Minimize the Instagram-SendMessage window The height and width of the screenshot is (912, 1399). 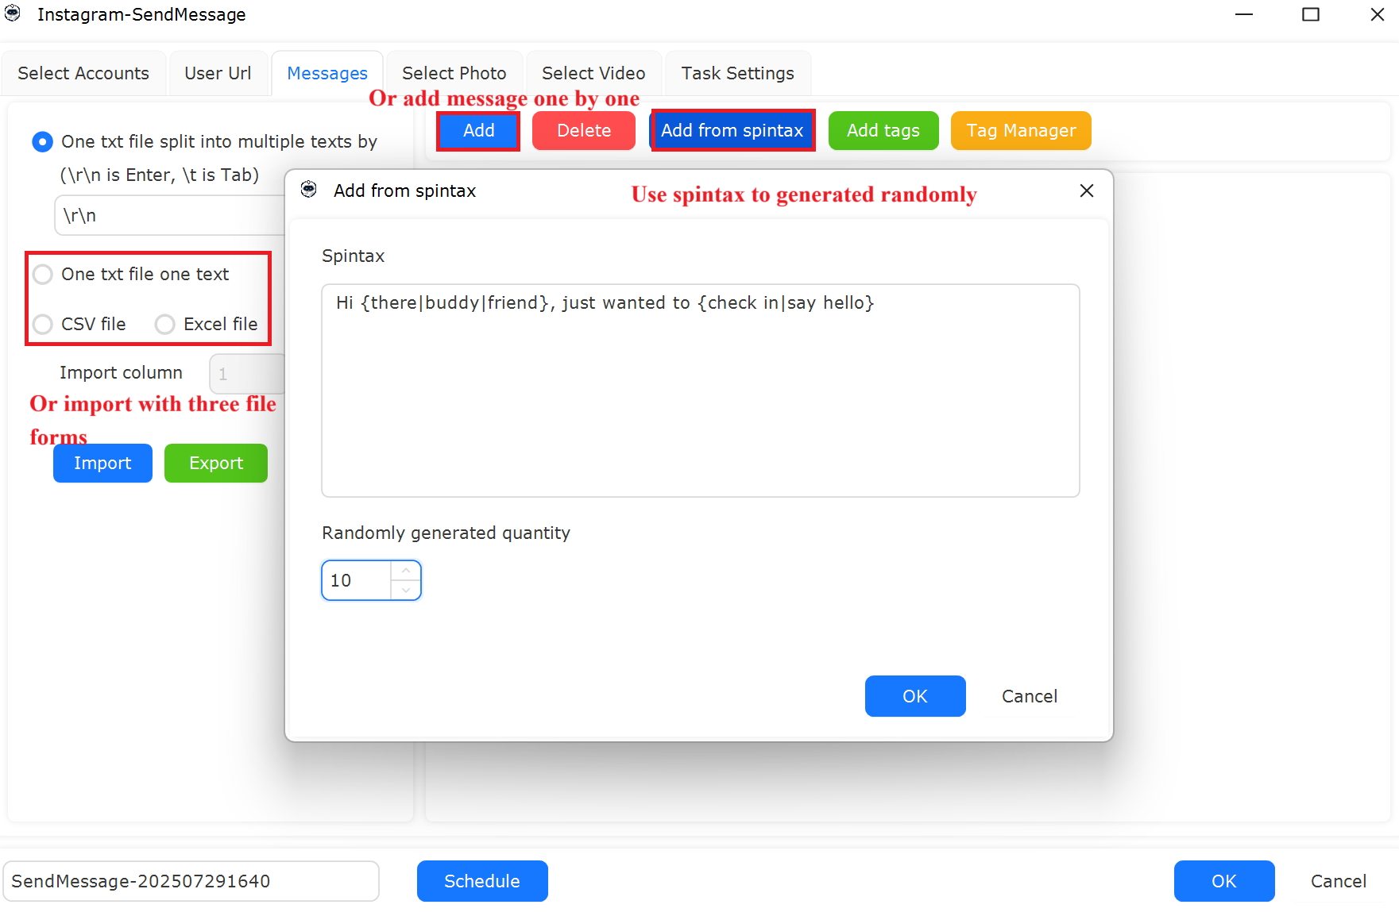click(x=1244, y=14)
